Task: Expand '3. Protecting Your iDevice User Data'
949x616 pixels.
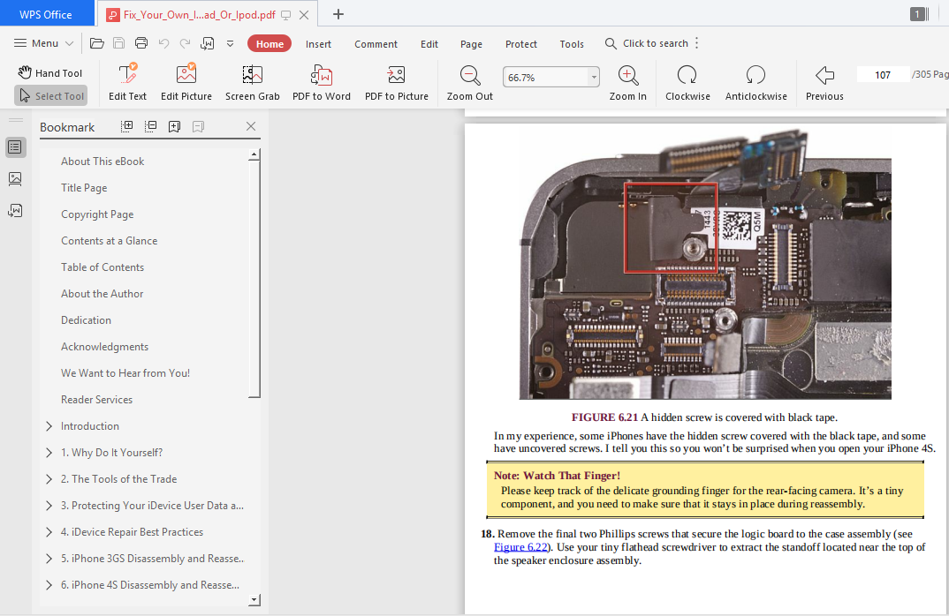Action: 49,506
